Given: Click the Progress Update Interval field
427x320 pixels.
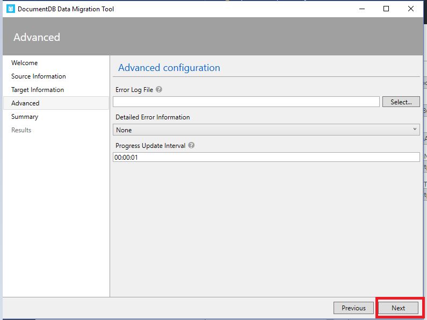Looking at the screenshot, I should click(x=266, y=157).
